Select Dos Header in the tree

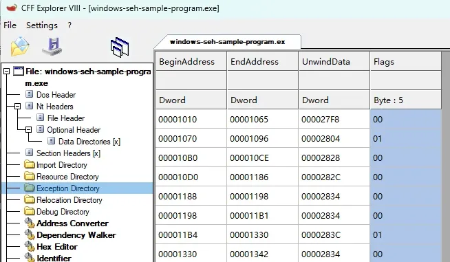point(56,94)
